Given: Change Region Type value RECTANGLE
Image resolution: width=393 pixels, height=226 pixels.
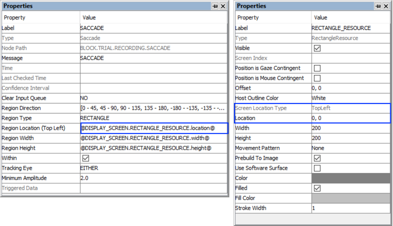Looking at the screenshot, I should 154,118.
